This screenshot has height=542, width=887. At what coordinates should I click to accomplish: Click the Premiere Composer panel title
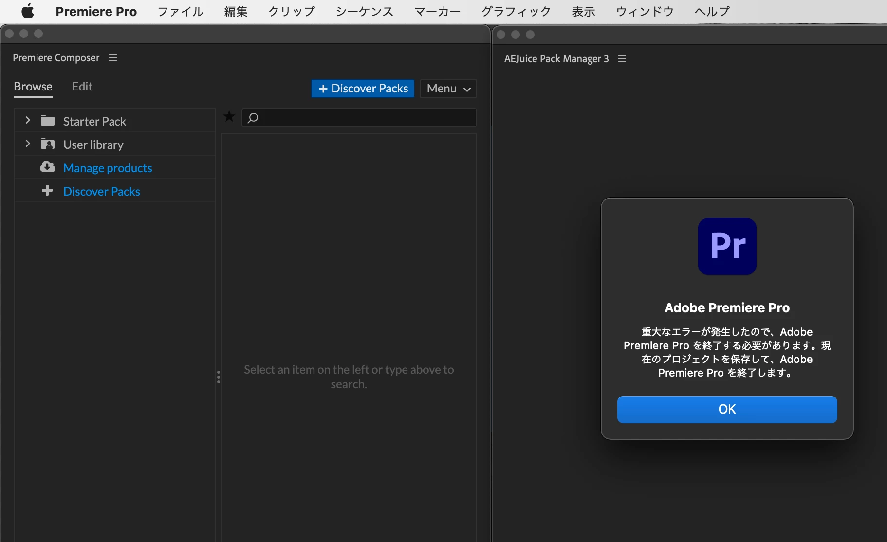tap(56, 58)
